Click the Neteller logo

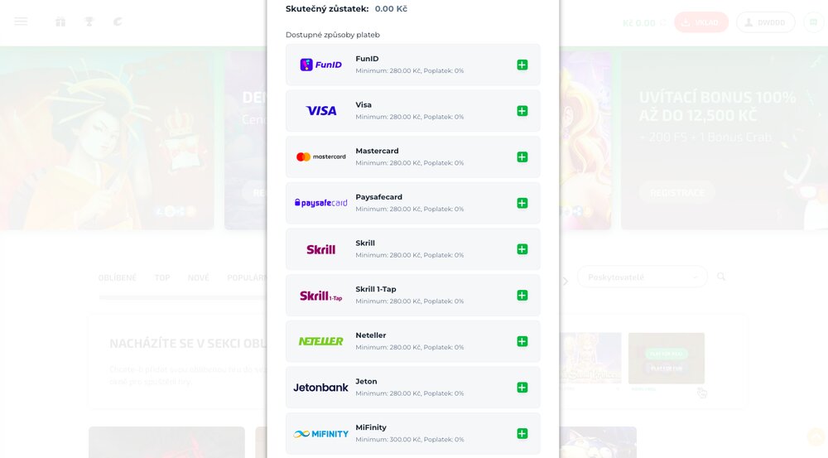point(320,341)
